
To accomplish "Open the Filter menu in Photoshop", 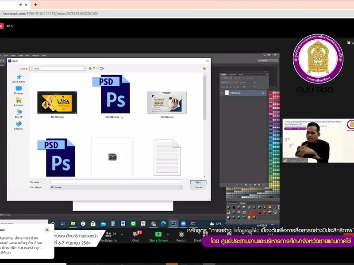I will (x=20, y=56).
